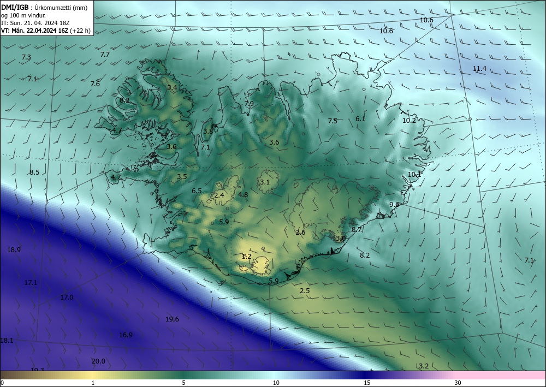546x387 pixels.
Task: Click the 6.5 value label
Action: coord(197,190)
